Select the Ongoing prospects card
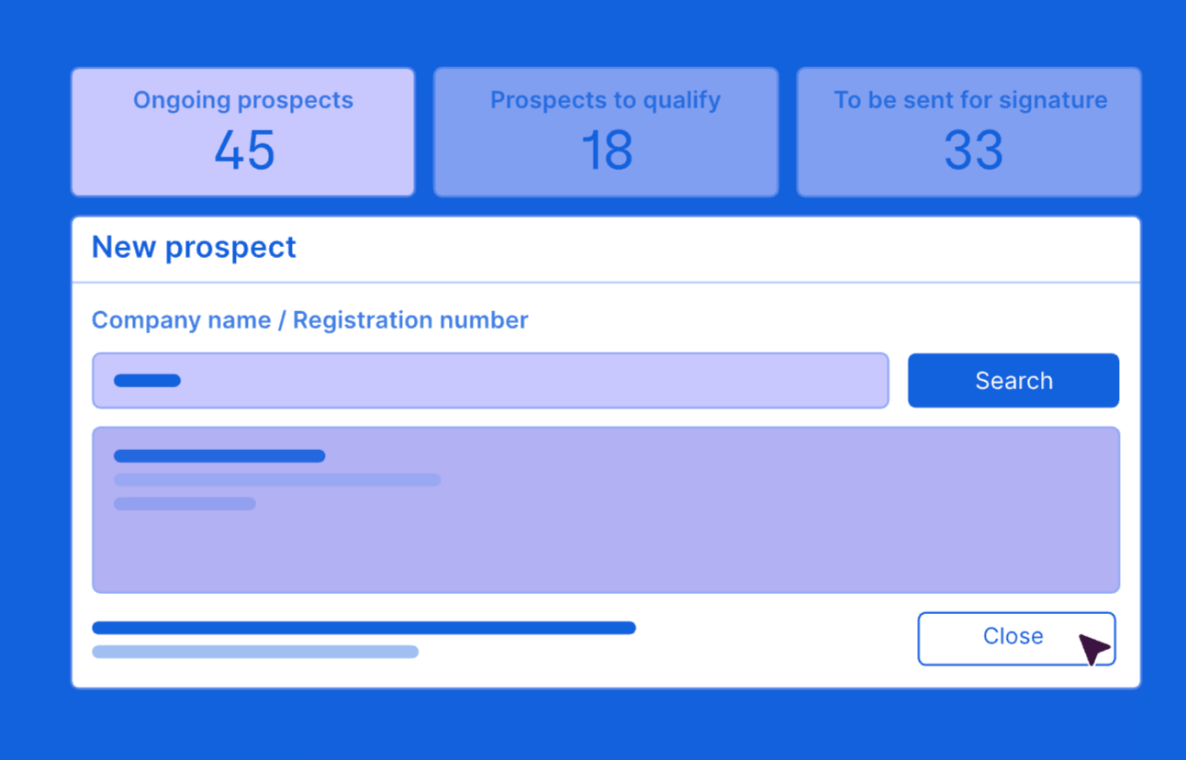The image size is (1186, 760). click(x=243, y=131)
